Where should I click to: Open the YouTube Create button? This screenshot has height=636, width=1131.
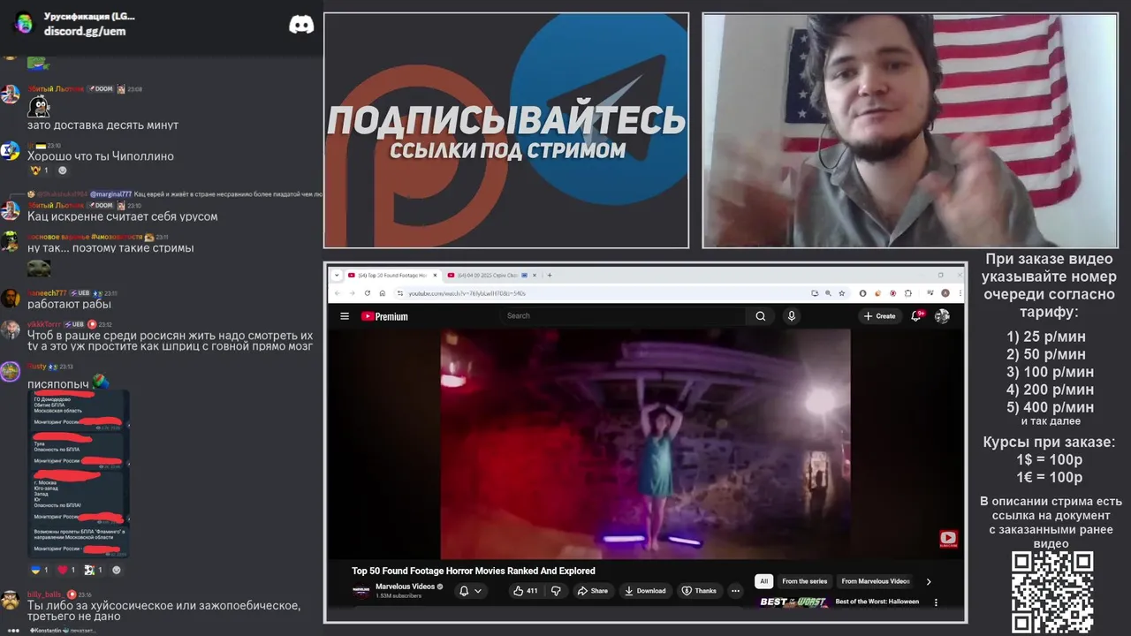[x=880, y=316]
